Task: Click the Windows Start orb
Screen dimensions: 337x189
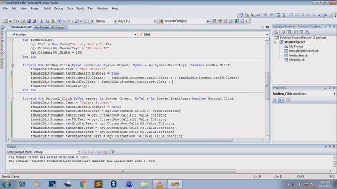Action: [6, 184]
